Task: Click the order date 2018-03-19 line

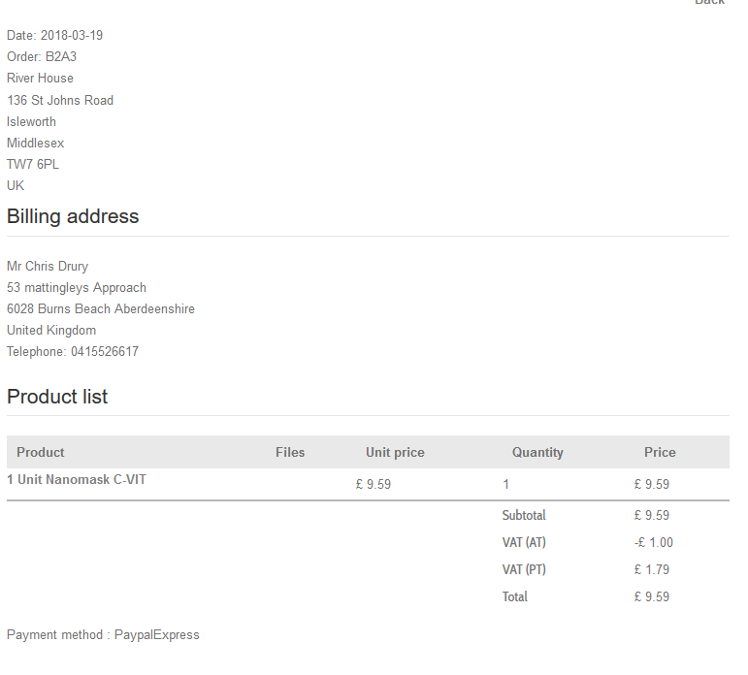Action: point(54,36)
